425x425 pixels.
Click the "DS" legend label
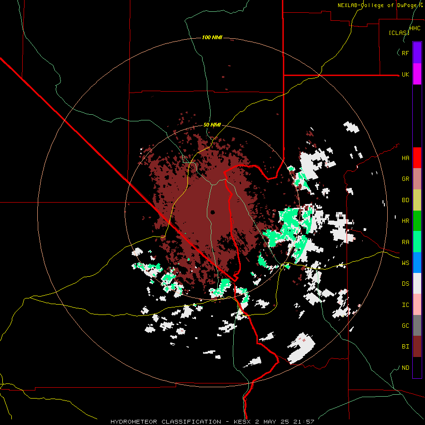tap(405, 284)
